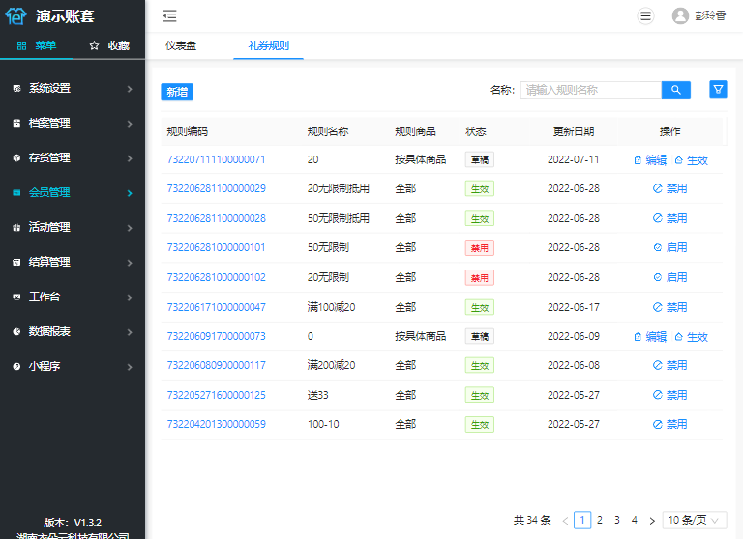Image resolution: width=743 pixels, height=539 pixels.
Task: Go to page 2
Action: (600, 520)
